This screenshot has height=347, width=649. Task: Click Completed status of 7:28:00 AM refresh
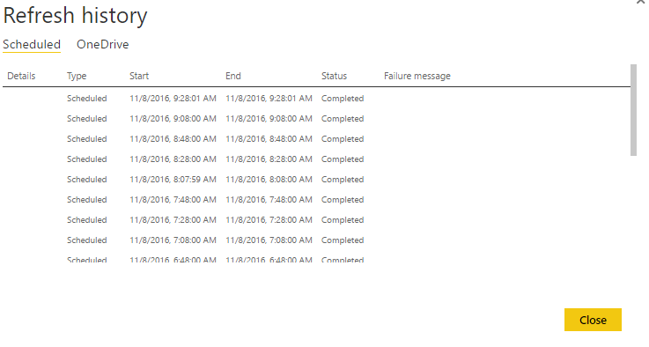pyautogui.click(x=343, y=220)
